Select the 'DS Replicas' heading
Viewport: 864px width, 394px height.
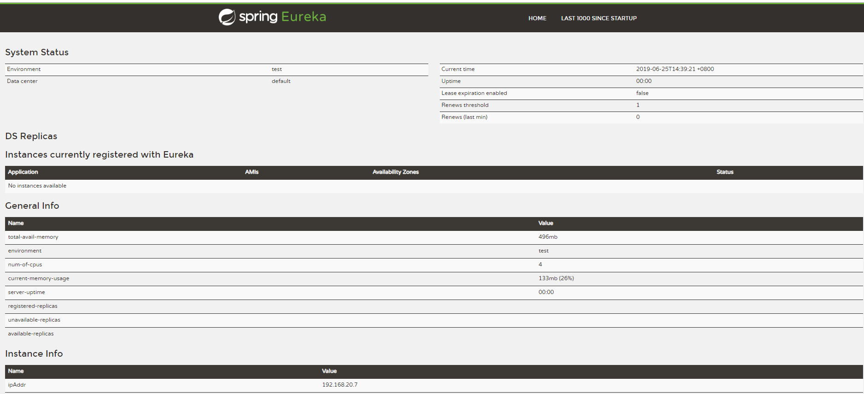tap(31, 136)
